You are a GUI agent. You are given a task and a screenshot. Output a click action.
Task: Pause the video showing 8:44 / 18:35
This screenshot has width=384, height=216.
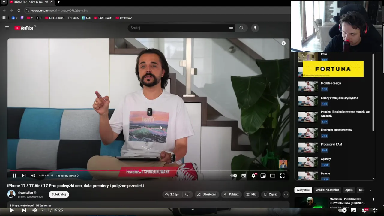14,175
